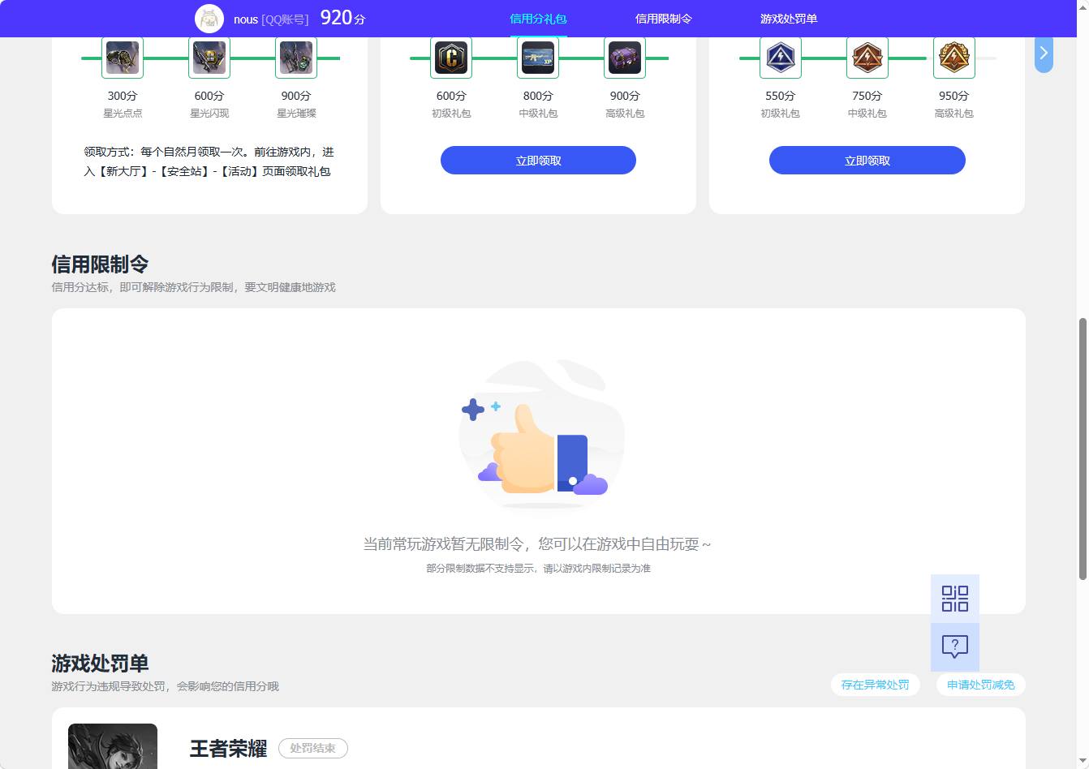Viewport: 1089px width, 769px height.
Task: Open 申请处罚减免 link
Action: [x=981, y=685]
